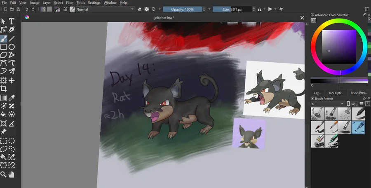Select the Gradient tool
The width and height of the screenshot is (371, 188).
3,98
